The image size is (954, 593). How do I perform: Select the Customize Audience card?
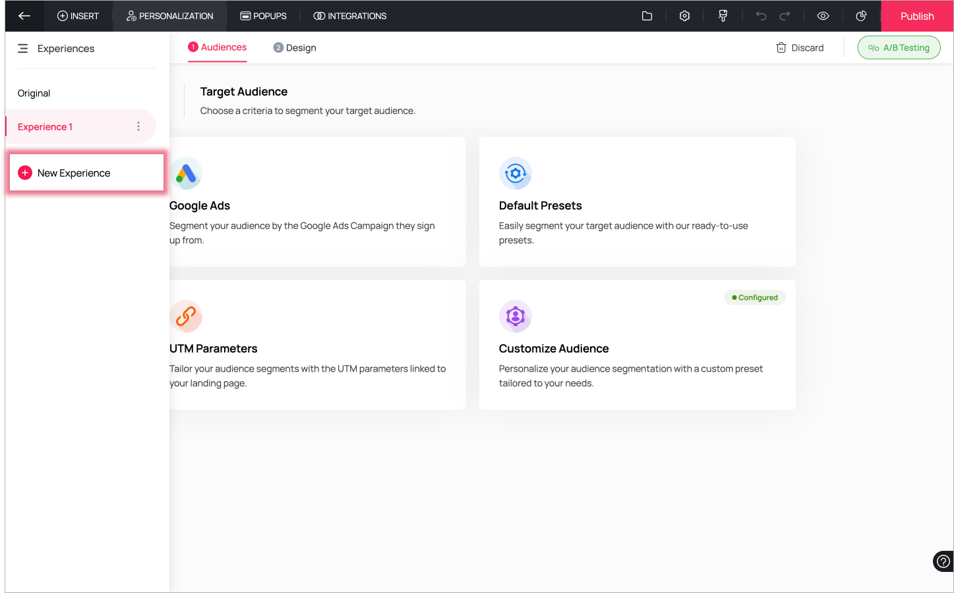pos(637,345)
